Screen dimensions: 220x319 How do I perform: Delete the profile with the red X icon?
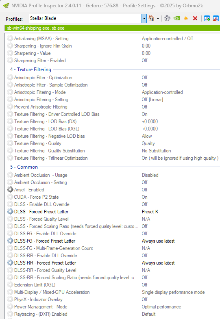coord(195,19)
